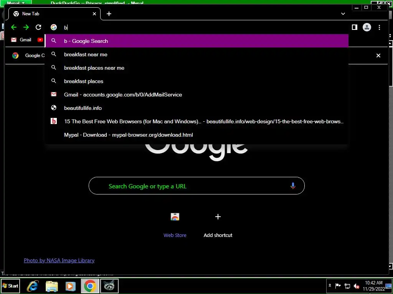Click Action Center flag tray icon

point(338,286)
